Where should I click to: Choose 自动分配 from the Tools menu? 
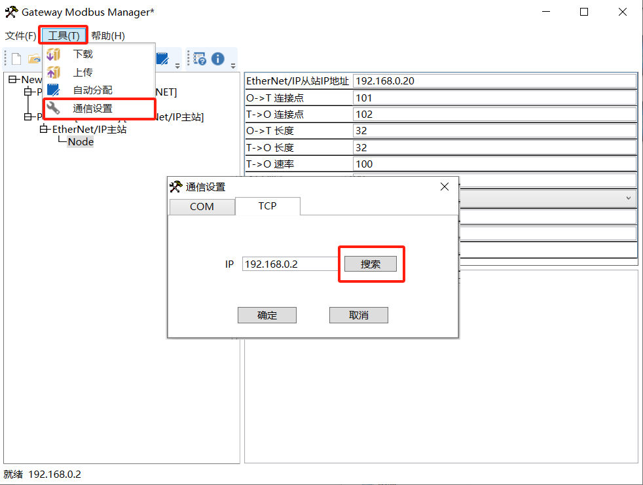tap(99, 90)
